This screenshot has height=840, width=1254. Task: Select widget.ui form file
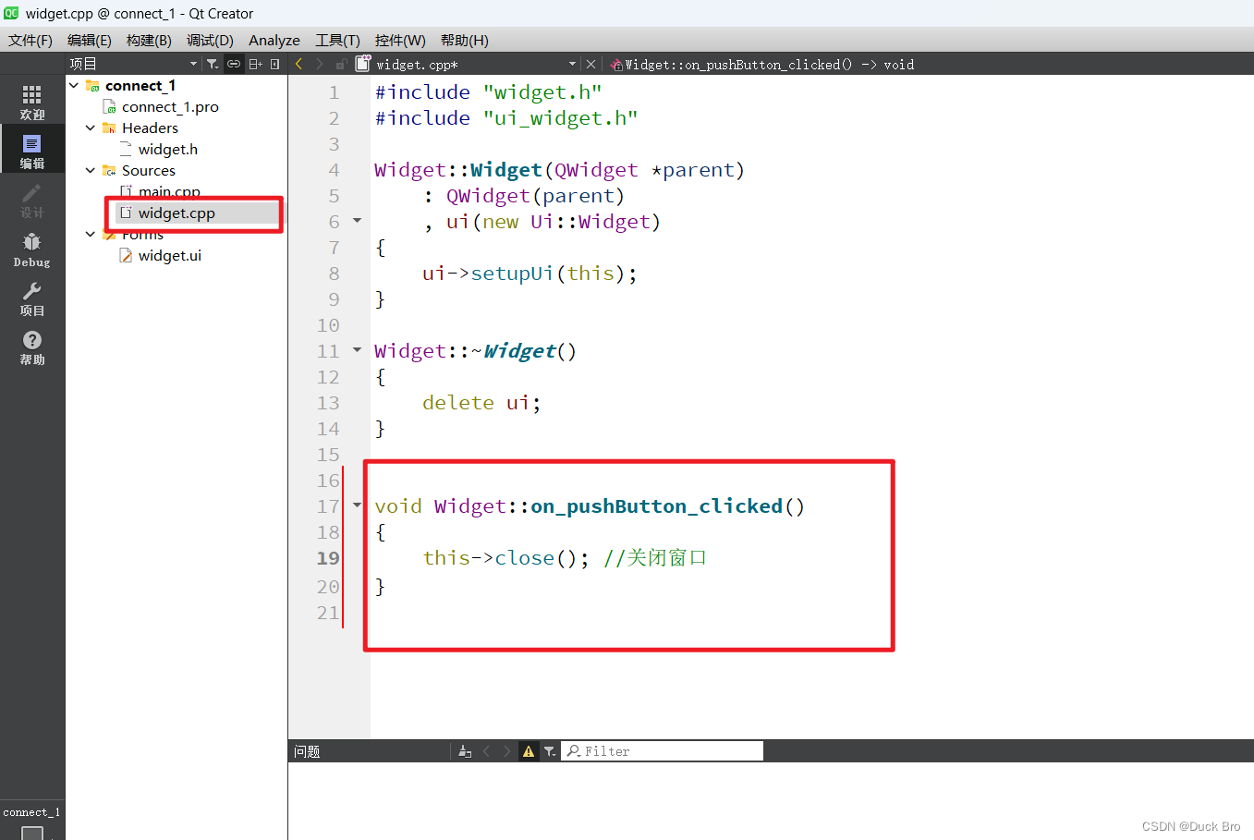click(x=169, y=255)
